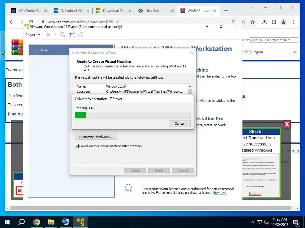Expand the power options arrow beside play
This screenshot has height=228, width=305.
(x=55, y=35)
